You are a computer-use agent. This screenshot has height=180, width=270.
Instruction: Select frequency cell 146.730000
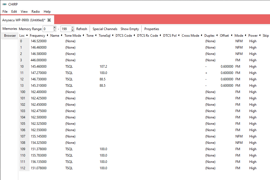pyautogui.click(x=38, y=79)
